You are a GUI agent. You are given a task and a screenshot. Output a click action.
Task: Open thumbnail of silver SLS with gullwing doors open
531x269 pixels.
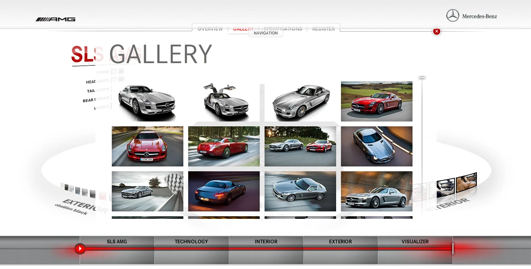click(224, 101)
